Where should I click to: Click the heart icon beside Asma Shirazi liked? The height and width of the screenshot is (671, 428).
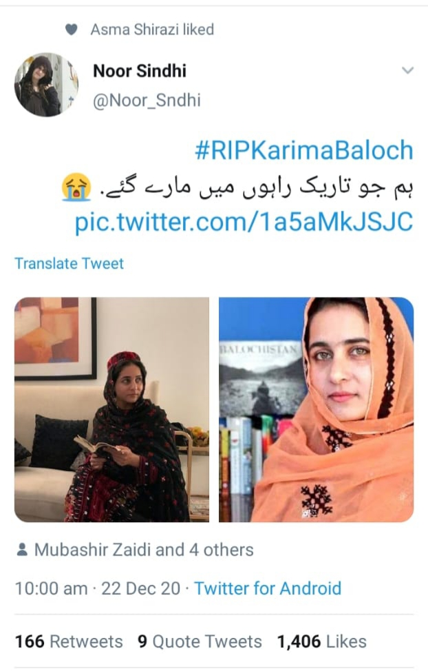click(71, 30)
